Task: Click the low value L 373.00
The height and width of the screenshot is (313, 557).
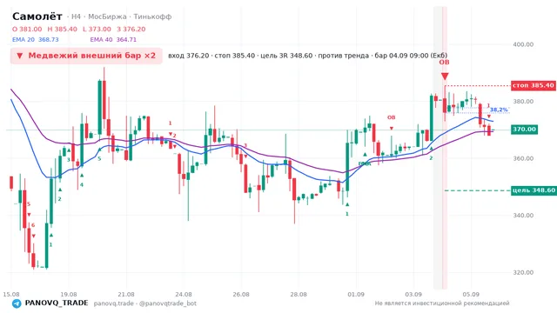Action: click(x=97, y=29)
